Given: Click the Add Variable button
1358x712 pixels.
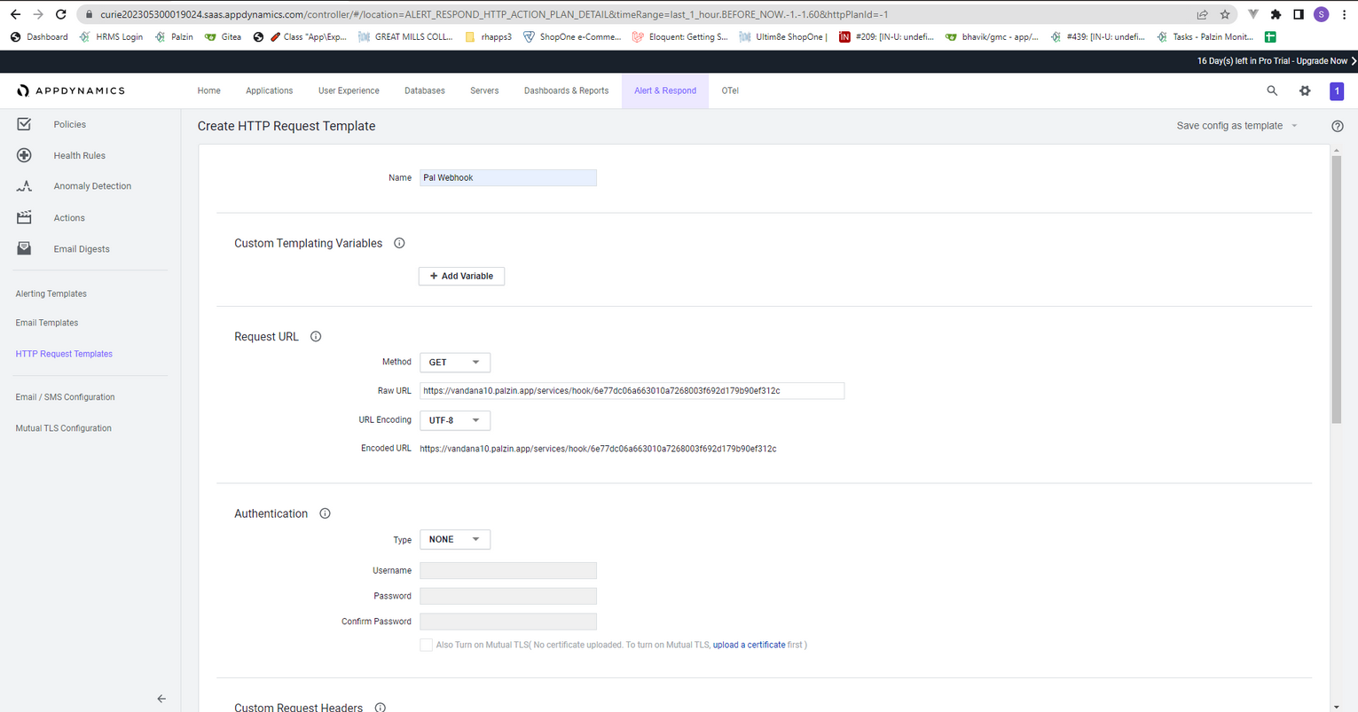Looking at the screenshot, I should [461, 276].
